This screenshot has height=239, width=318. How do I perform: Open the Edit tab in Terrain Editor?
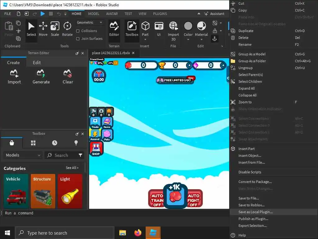pyautogui.click(x=37, y=63)
